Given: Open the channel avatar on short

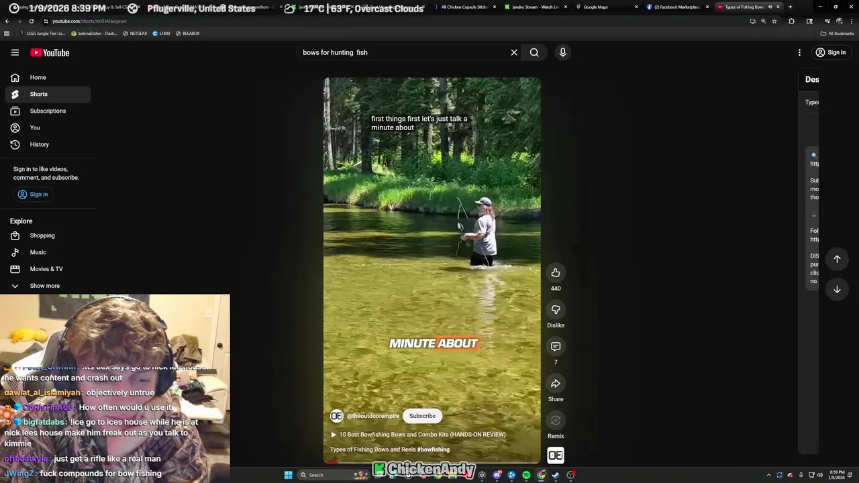Looking at the screenshot, I should click(x=337, y=416).
